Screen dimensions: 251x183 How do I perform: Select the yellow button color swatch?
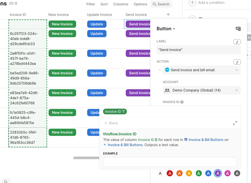point(189,173)
